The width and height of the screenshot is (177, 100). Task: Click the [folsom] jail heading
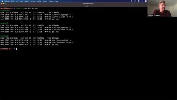click(x=4, y=36)
